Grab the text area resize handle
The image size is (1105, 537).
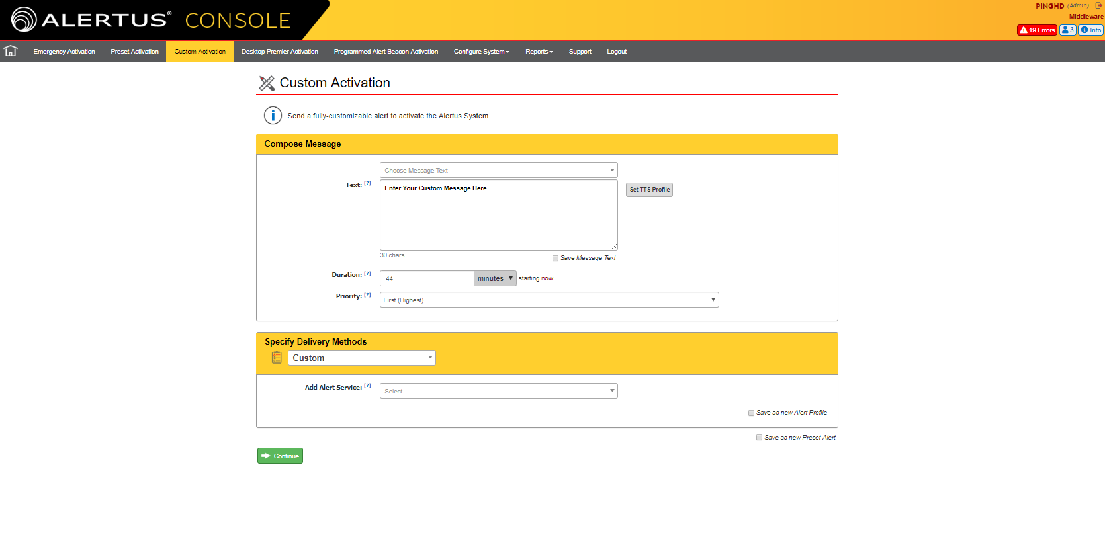(x=614, y=247)
